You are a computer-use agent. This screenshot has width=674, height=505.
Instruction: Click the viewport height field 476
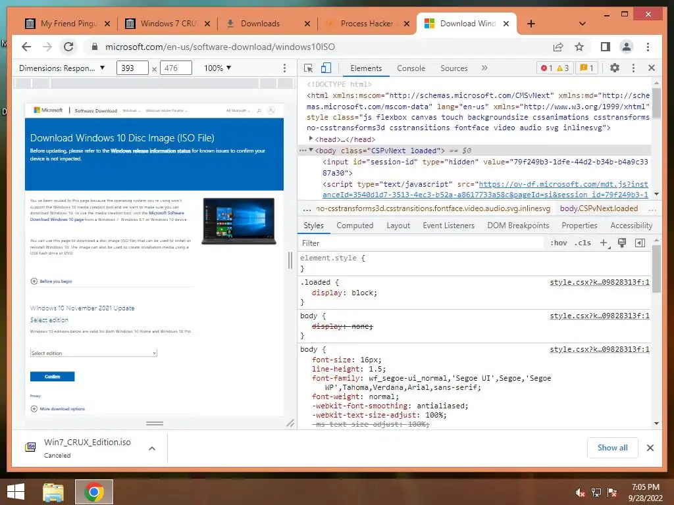click(175, 68)
